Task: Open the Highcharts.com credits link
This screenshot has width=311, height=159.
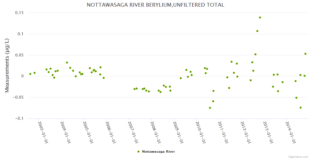Action: click(298, 157)
